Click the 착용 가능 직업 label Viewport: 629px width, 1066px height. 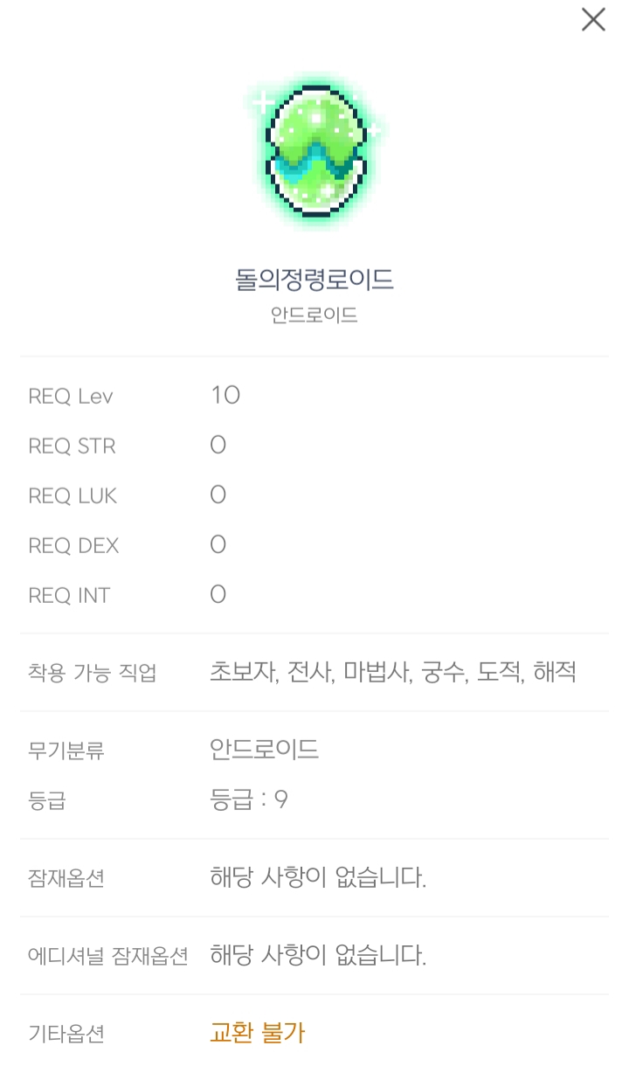tap(93, 674)
